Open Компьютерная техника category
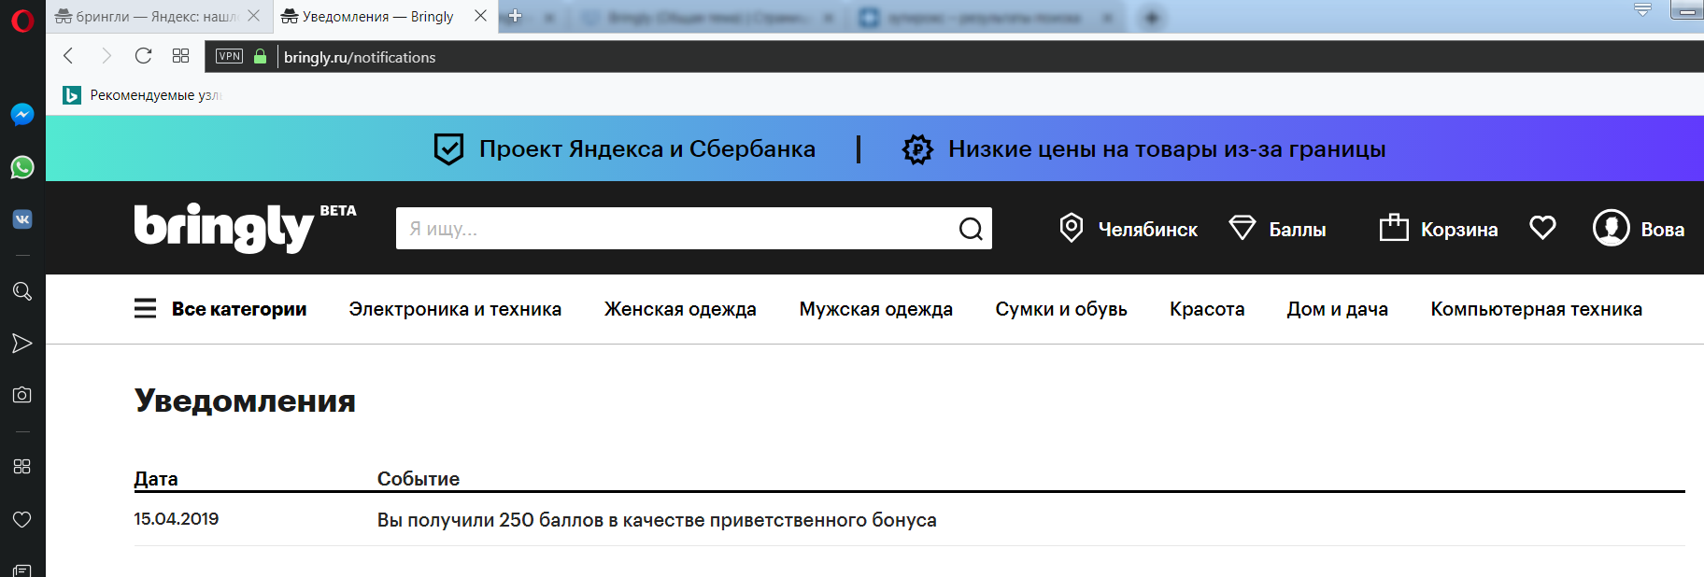Image resolution: width=1704 pixels, height=577 pixels. click(1537, 309)
